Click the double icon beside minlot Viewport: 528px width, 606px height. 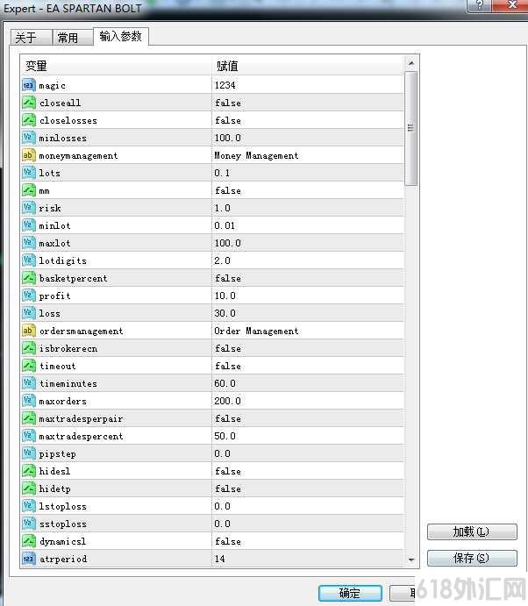(29, 225)
